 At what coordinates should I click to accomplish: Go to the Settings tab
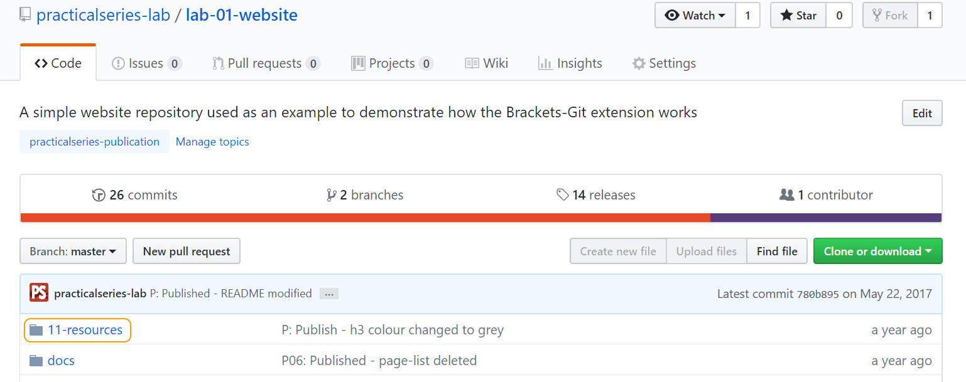(x=664, y=63)
